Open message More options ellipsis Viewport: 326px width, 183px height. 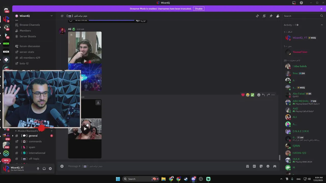point(273,95)
